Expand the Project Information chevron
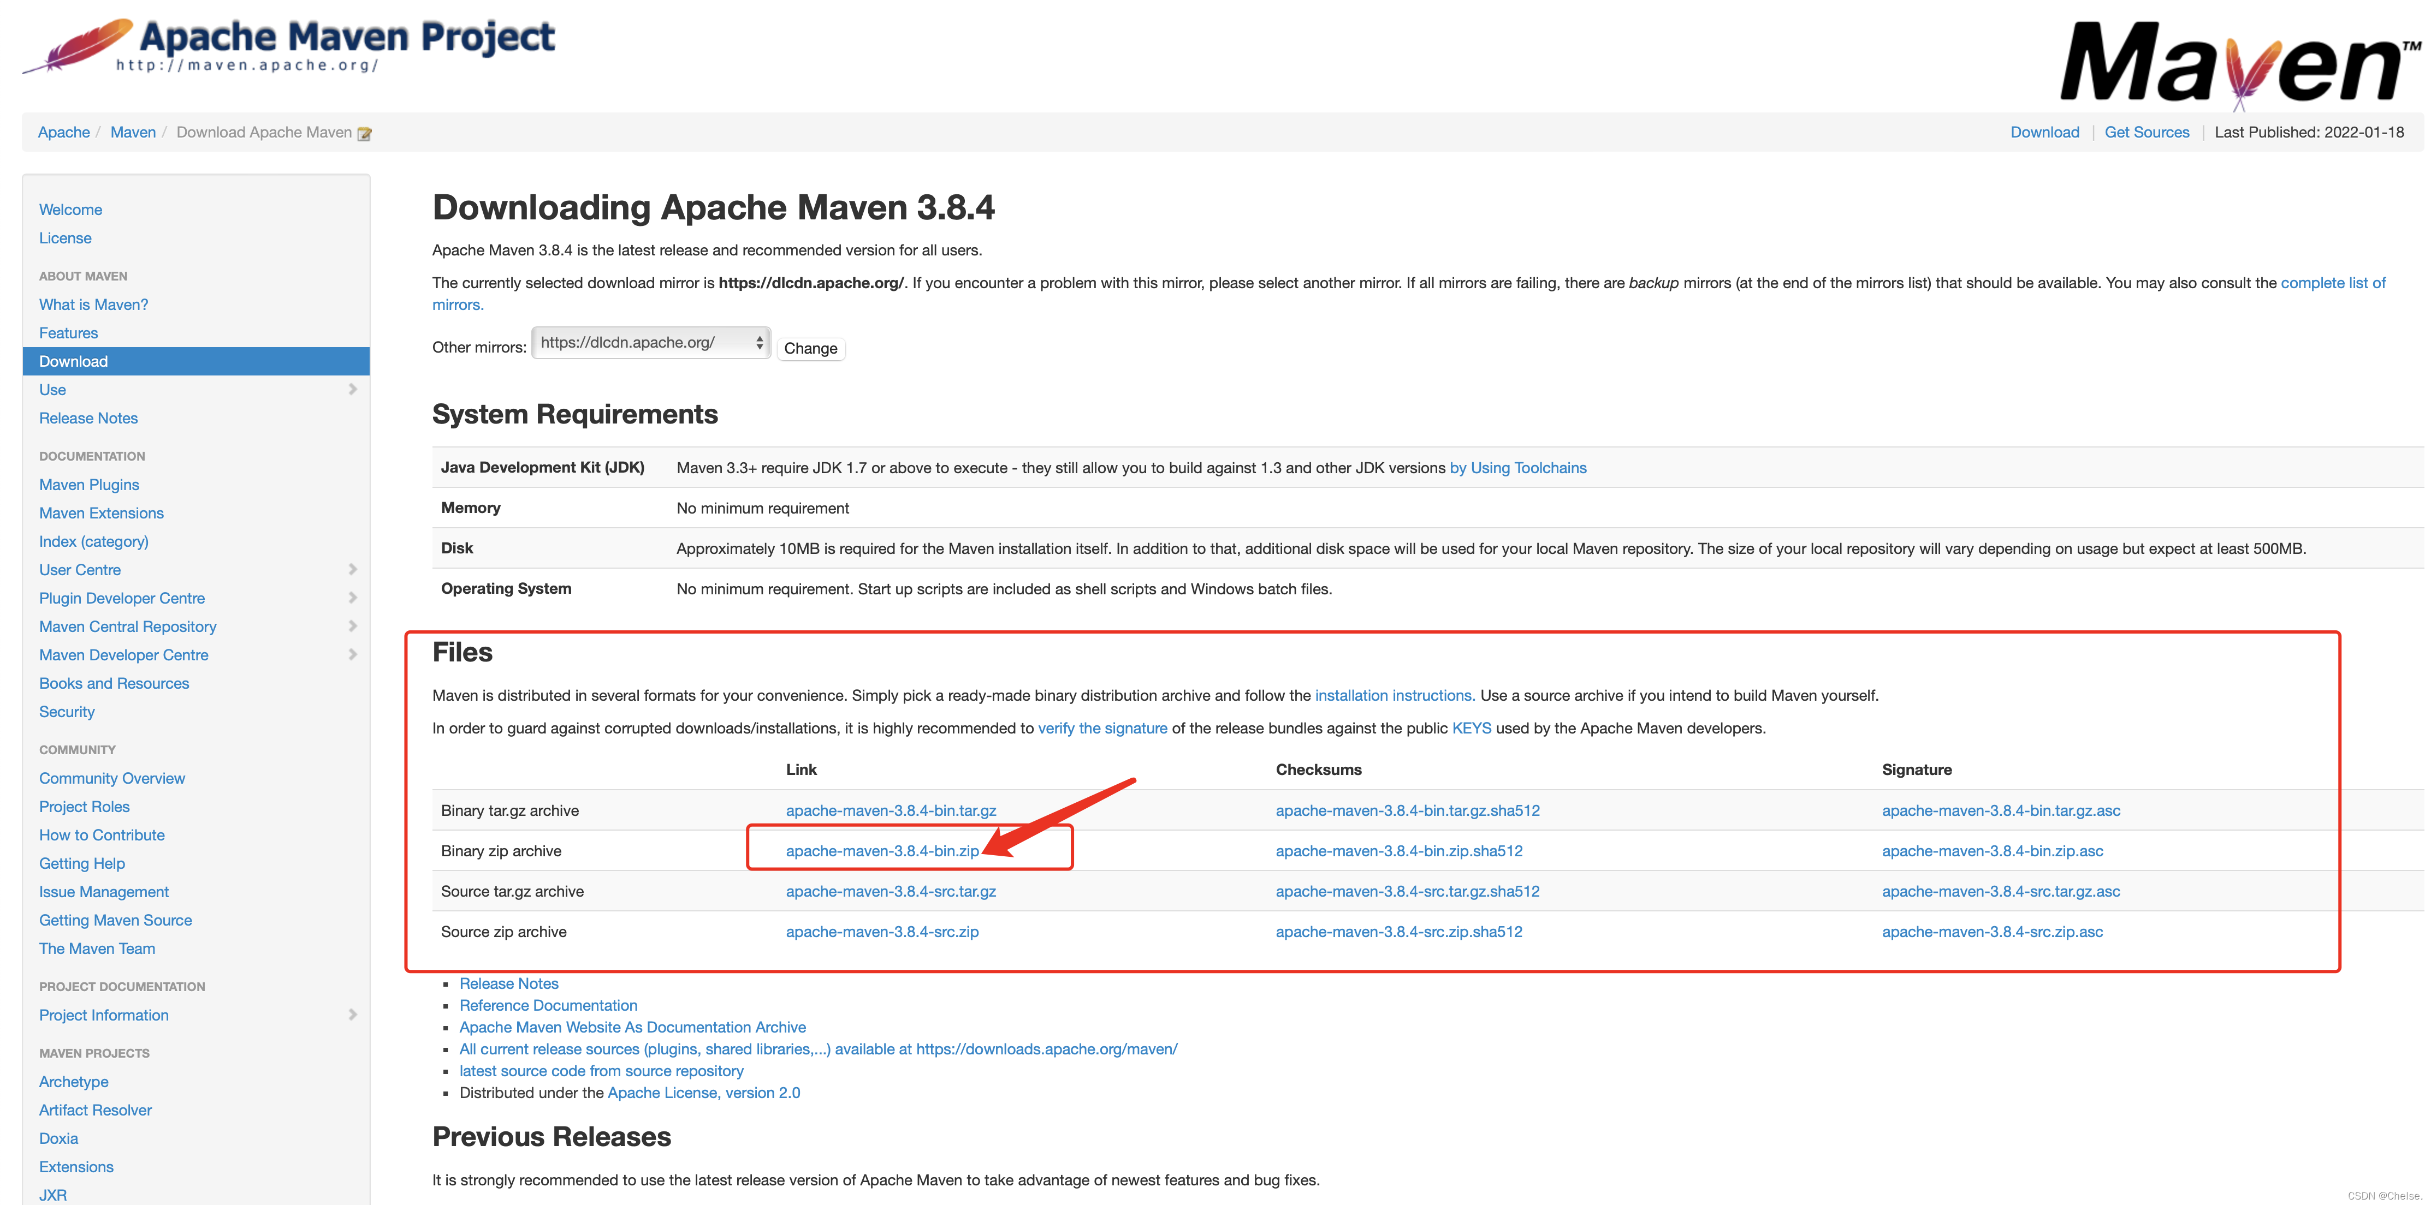The height and width of the screenshot is (1205, 2431). coord(352,1015)
